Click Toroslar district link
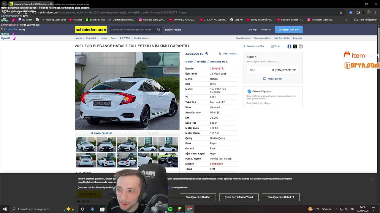Image resolution: width=380 pixels, height=213 pixels. pos(202,62)
